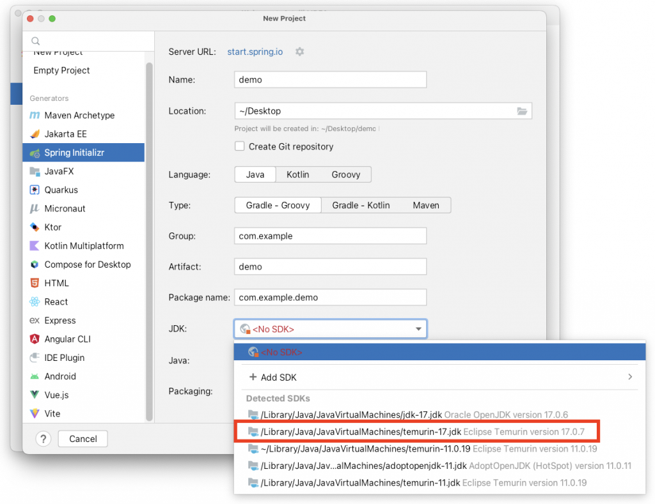Open server URL settings gear icon
The height and width of the screenshot is (504, 655).
[299, 52]
